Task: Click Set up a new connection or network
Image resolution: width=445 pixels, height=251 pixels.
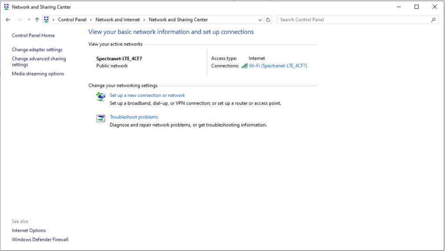Action: point(147,95)
